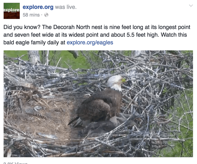Screen dimensions: 197x164
Task: Expand the post options chevron
Action: tap(191, 6)
